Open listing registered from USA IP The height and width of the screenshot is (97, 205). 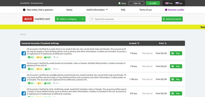(76, 64)
